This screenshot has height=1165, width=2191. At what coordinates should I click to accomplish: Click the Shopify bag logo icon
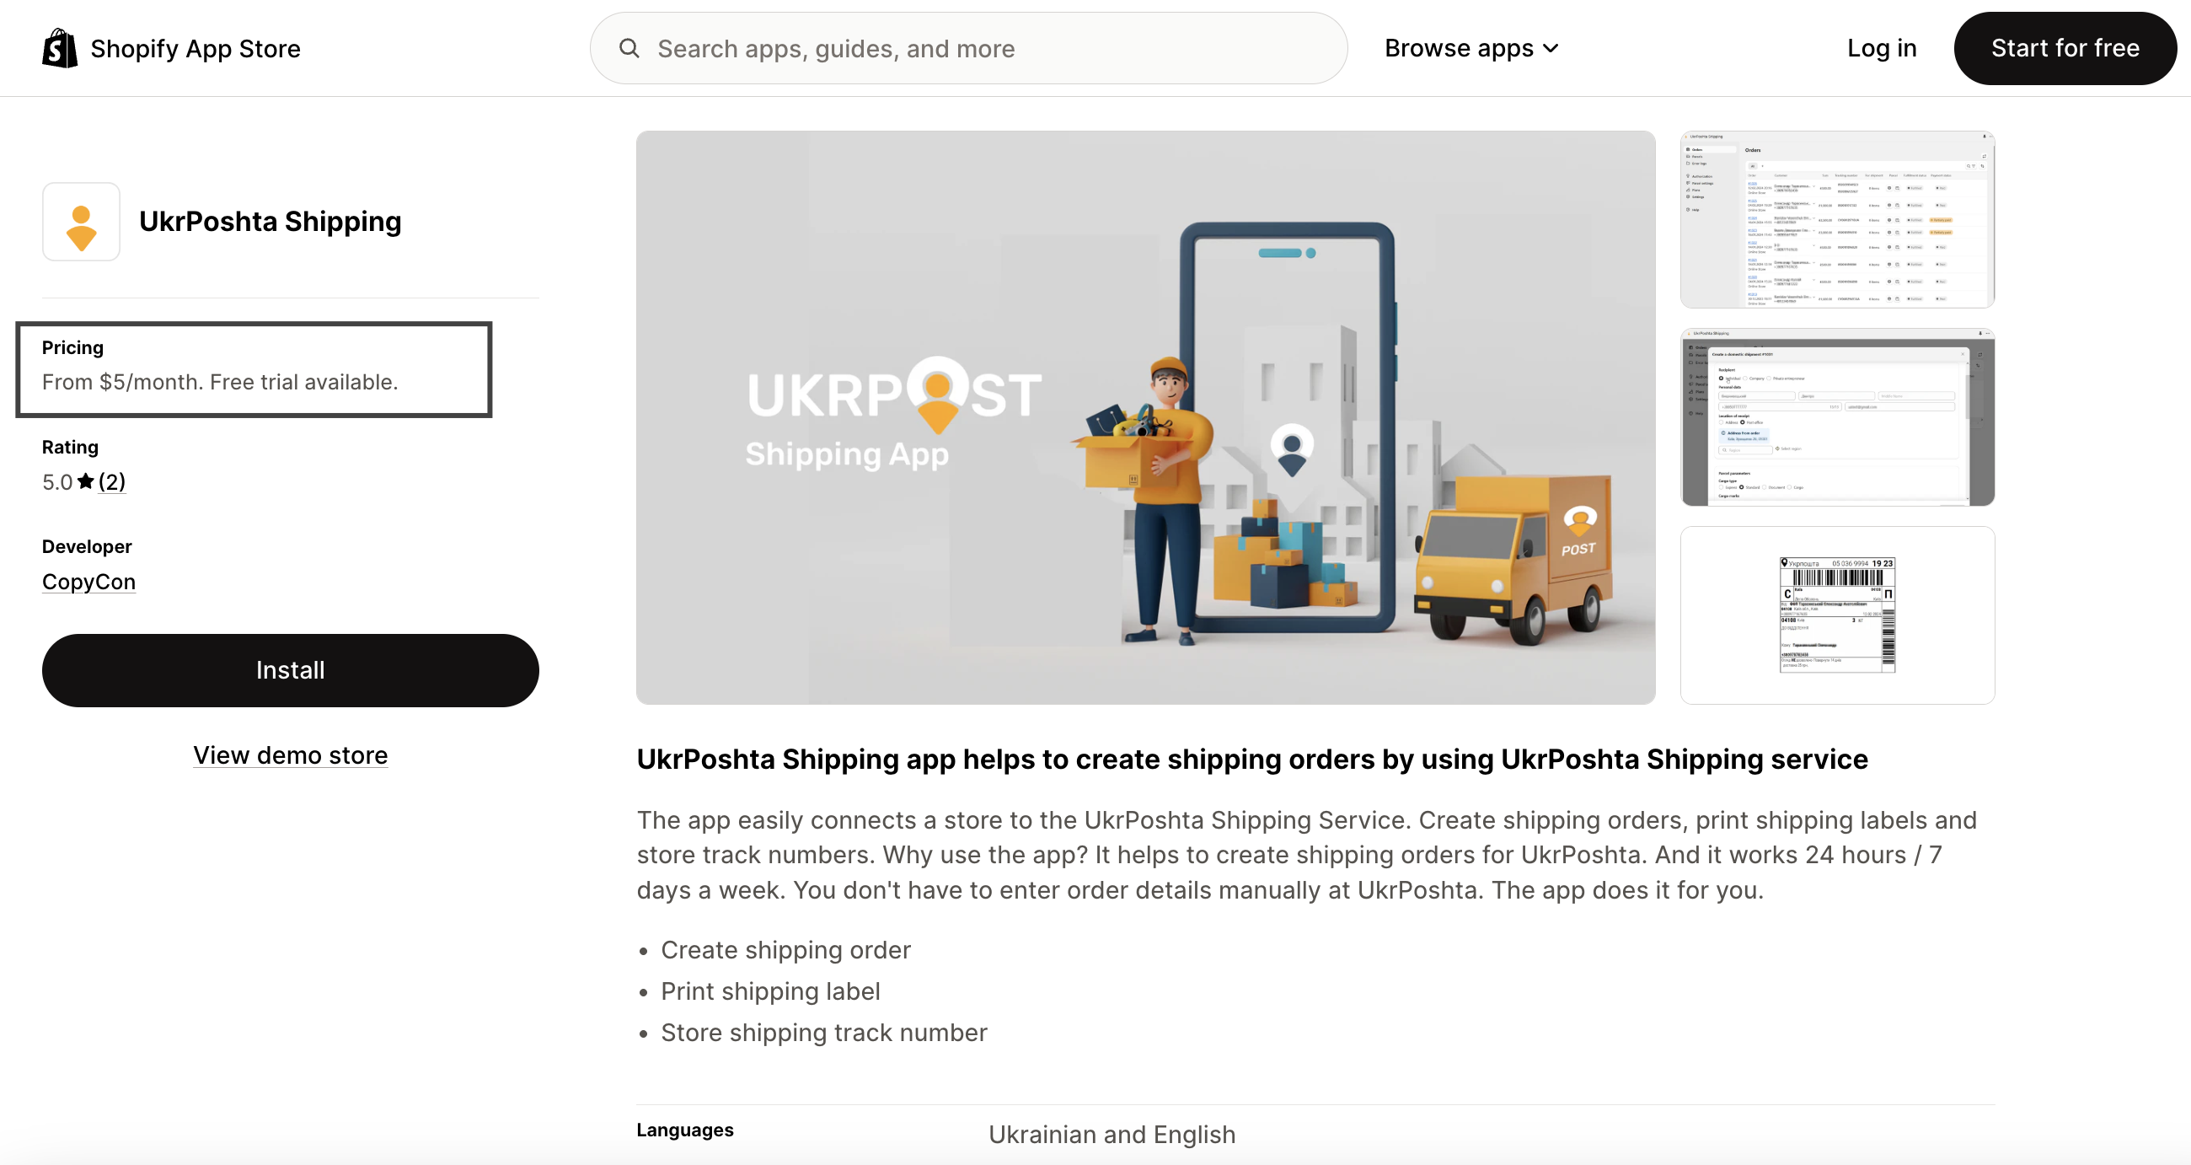[x=60, y=49]
